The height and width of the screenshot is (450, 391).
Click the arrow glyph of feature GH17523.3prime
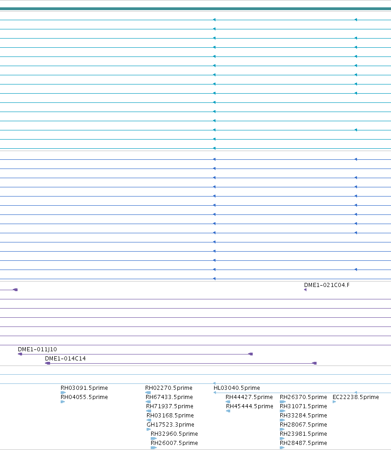(148, 429)
